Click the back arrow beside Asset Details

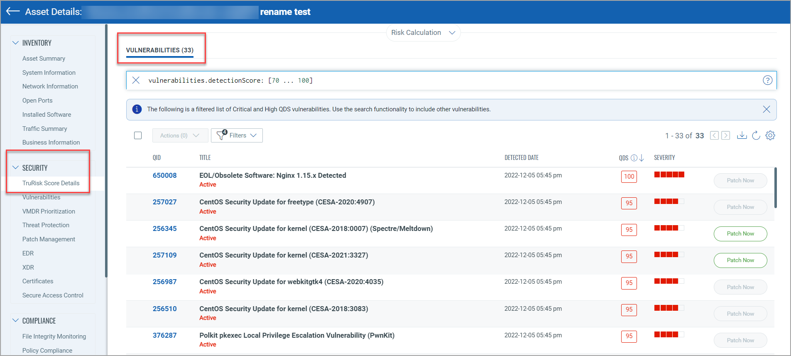pyautogui.click(x=13, y=11)
